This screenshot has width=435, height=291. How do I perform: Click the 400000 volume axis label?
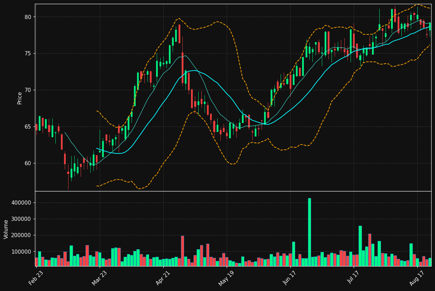pos(21,203)
